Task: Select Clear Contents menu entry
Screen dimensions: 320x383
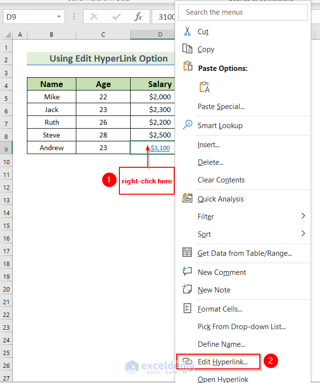Action: 243,180
